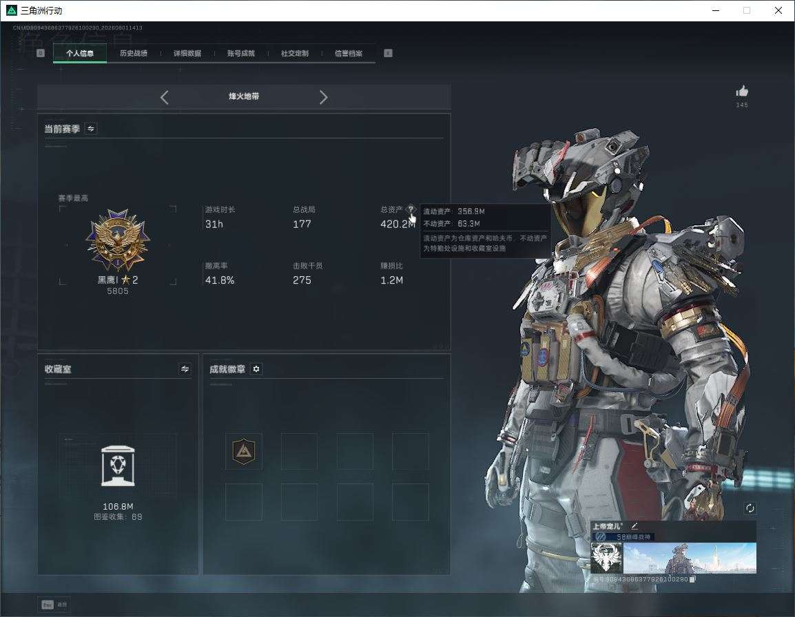Click the like count 145
Viewport: 795px width, 617px height.
[742, 105]
